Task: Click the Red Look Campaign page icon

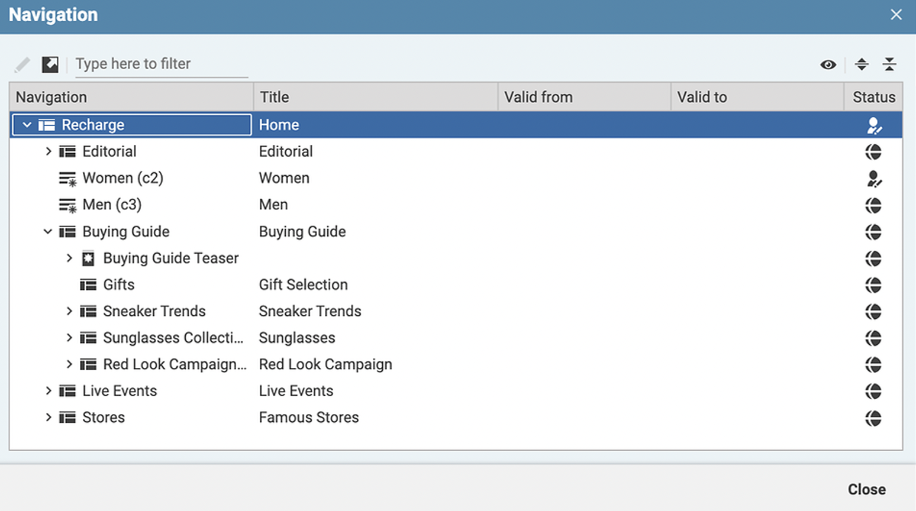Action: point(88,364)
